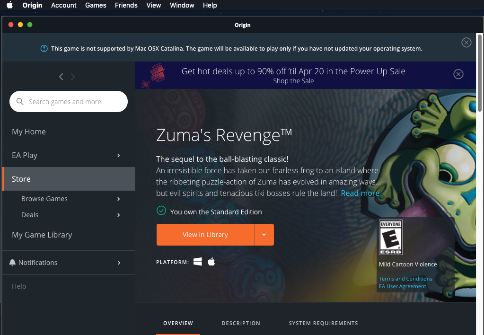Open Deals in sidebar
The image size is (484, 335).
click(x=30, y=215)
